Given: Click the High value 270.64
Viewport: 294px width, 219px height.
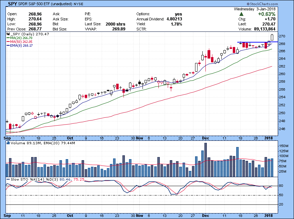Looking at the screenshot, I should coord(35,19).
